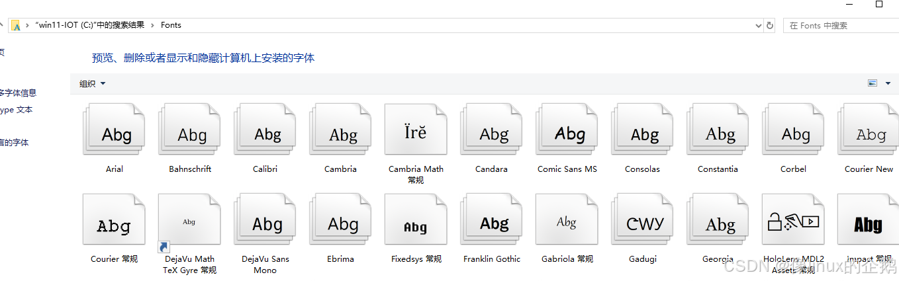Viewport: 899px width, 281px height.
Task: Select the Gabriola font icon
Action: pos(567,220)
